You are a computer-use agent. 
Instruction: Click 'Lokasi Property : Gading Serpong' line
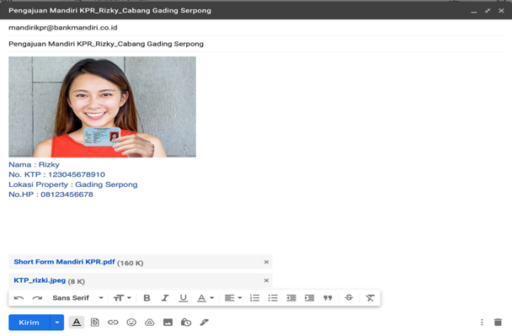[72, 184]
